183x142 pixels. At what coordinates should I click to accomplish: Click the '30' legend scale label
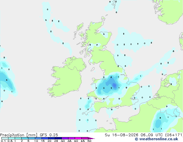tap(63, 141)
